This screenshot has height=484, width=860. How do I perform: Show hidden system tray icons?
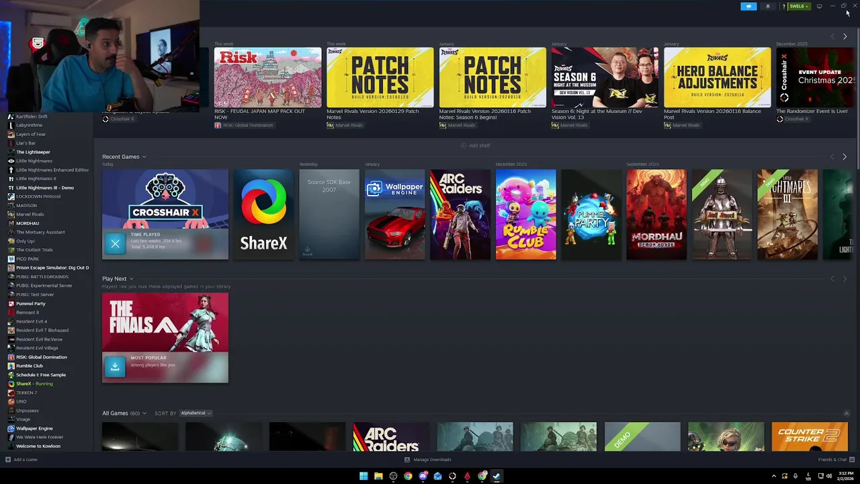click(773, 476)
